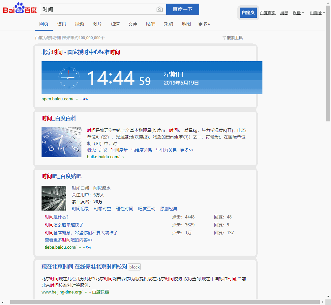The image size is (331, 305).
Task: Expand the dropdown arrow after www.beijing-time.org
Action: coord(86,292)
